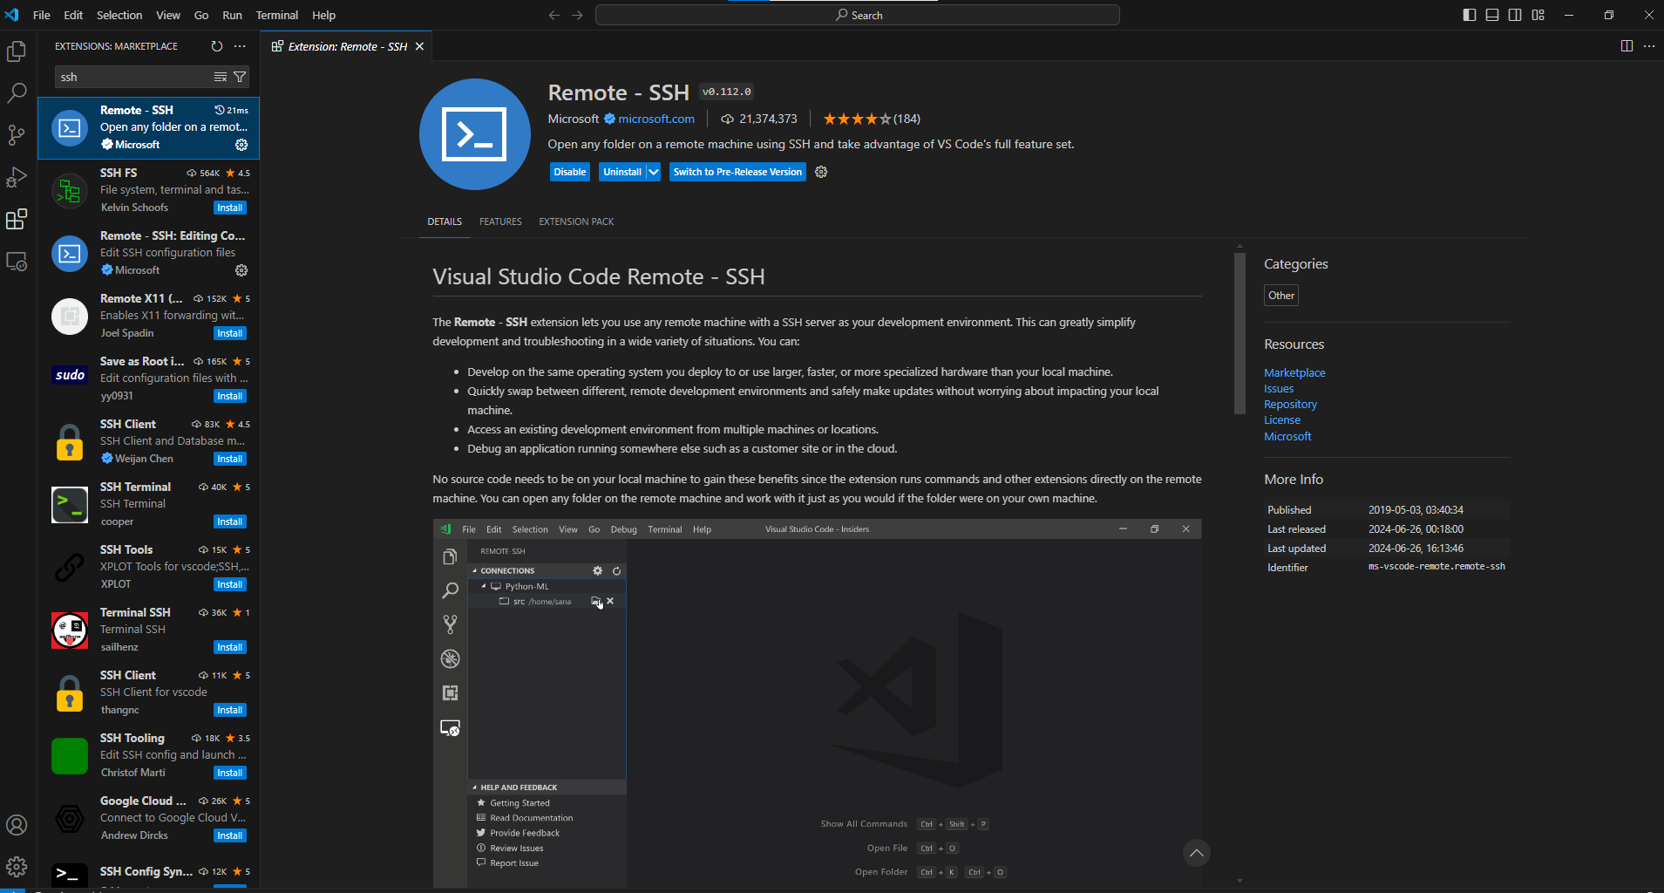Open the Issues resource link
The image size is (1664, 893).
pyautogui.click(x=1279, y=389)
